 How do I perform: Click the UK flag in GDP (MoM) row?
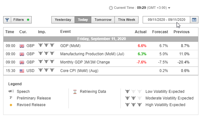point(22,46)
